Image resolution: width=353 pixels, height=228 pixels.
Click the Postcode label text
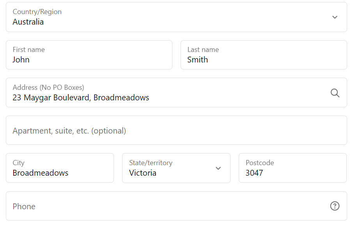point(260,163)
